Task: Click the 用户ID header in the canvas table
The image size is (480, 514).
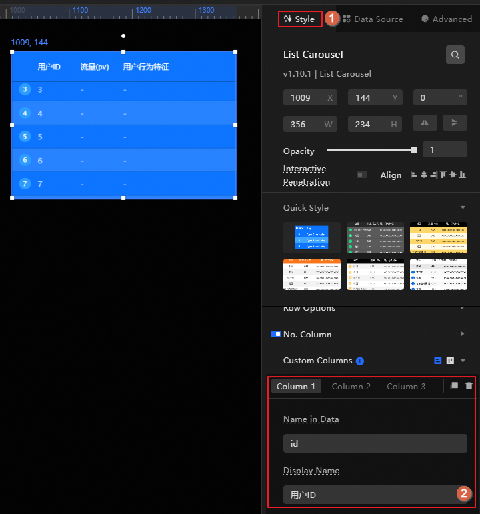Action: (49, 67)
